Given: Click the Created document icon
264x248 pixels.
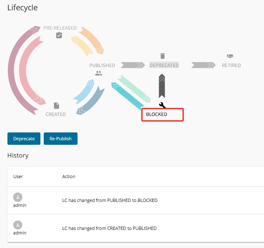Looking at the screenshot, I should pyautogui.click(x=57, y=106).
